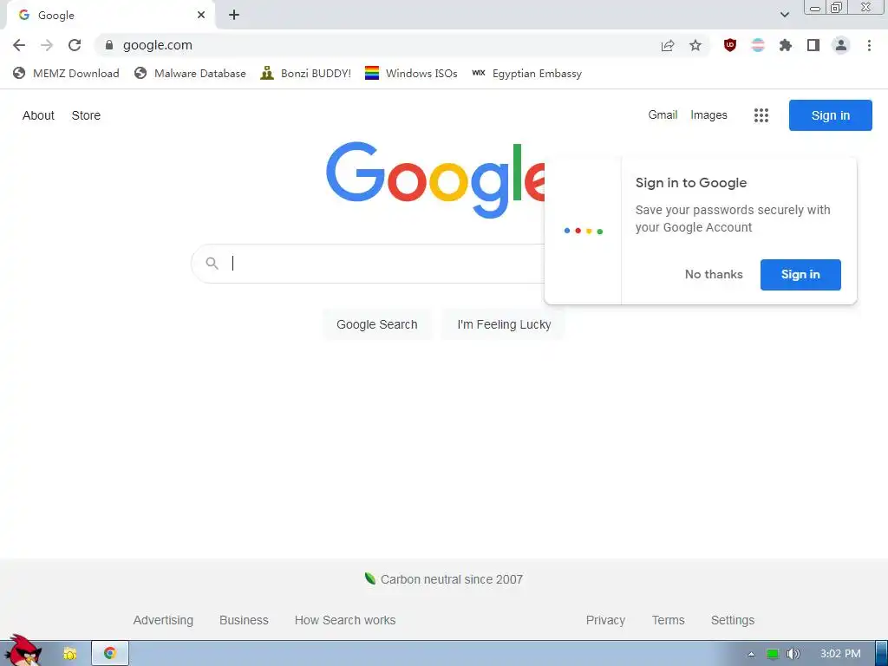Go to Gmail

pyautogui.click(x=663, y=115)
